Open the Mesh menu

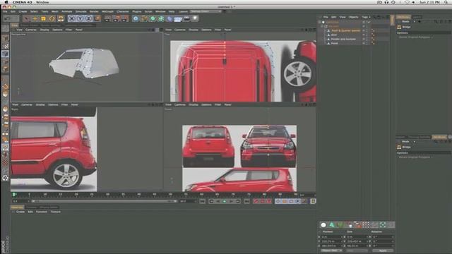[x=54, y=11]
